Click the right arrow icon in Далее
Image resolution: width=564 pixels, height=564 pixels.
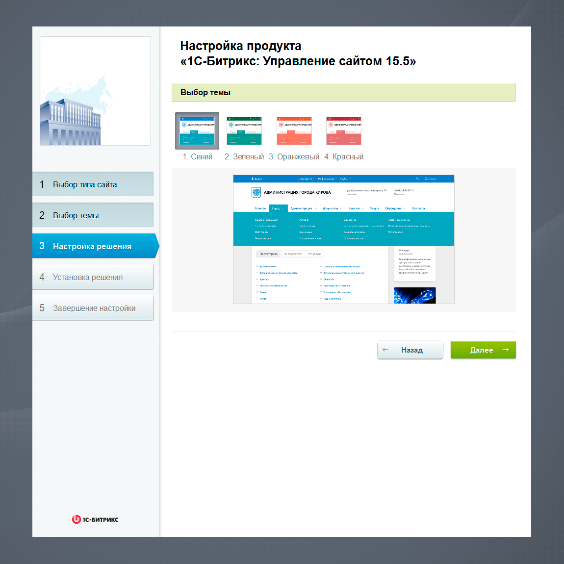(506, 350)
